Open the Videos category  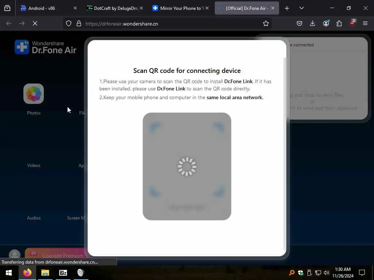tap(34, 166)
